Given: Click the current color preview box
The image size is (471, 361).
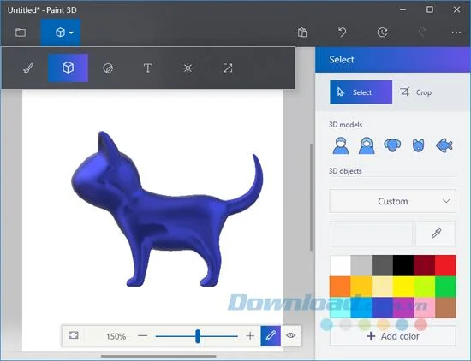Looking at the screenshot, I should [x=372, y=234].
